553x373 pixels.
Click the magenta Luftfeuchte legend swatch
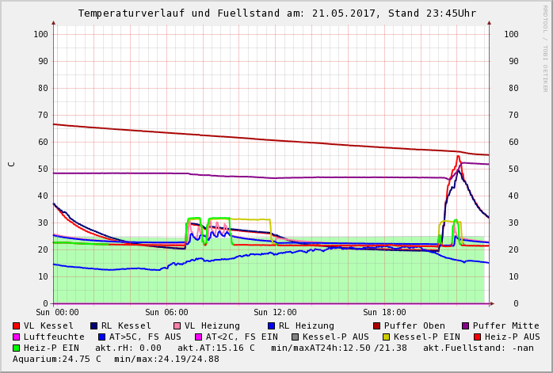tap(16, 337)
